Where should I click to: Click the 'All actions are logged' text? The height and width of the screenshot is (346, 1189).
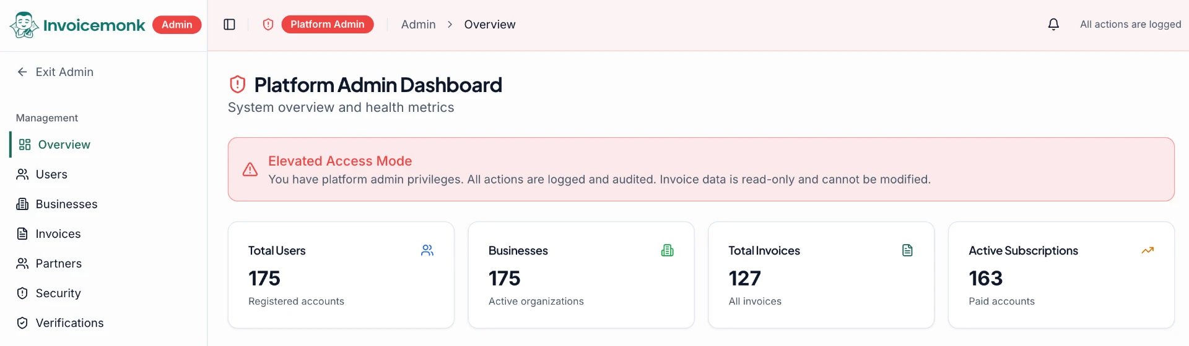pyautogui.click(x=1131, y=24)
